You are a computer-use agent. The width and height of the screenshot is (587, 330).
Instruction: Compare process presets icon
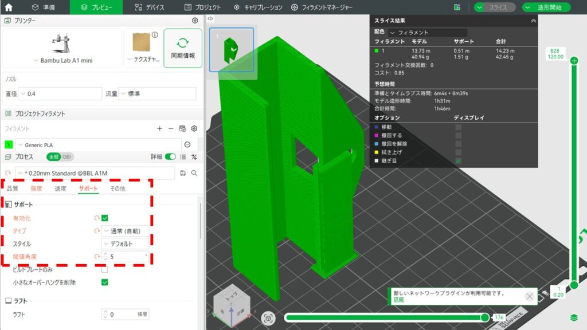(194, 157)
